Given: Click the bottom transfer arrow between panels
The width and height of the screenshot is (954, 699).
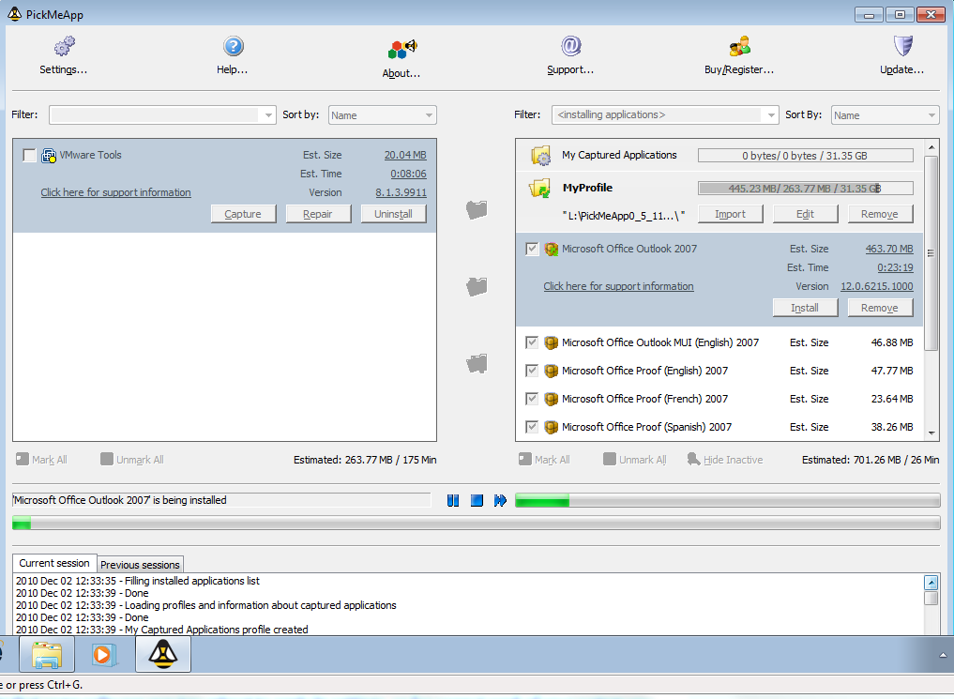Looking at the screenshot, I should pyautogui.click(x=477, y=363).
